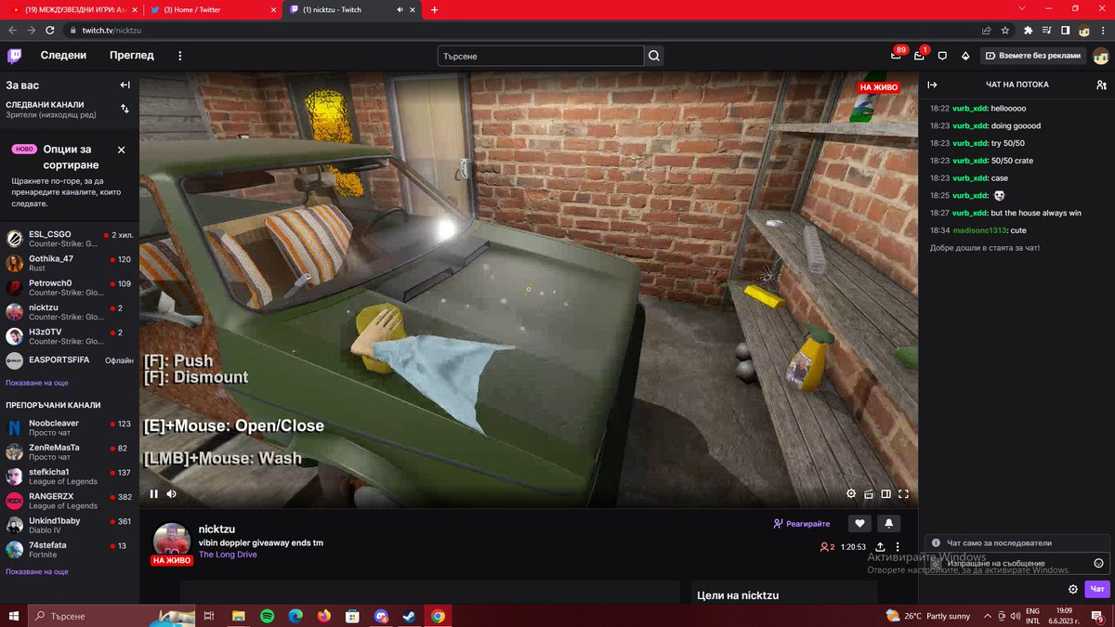Image resolution: width=1115 pixels, height=627 pixels.
Task: Show more followed channels link
Action: (x=36, y=383)
